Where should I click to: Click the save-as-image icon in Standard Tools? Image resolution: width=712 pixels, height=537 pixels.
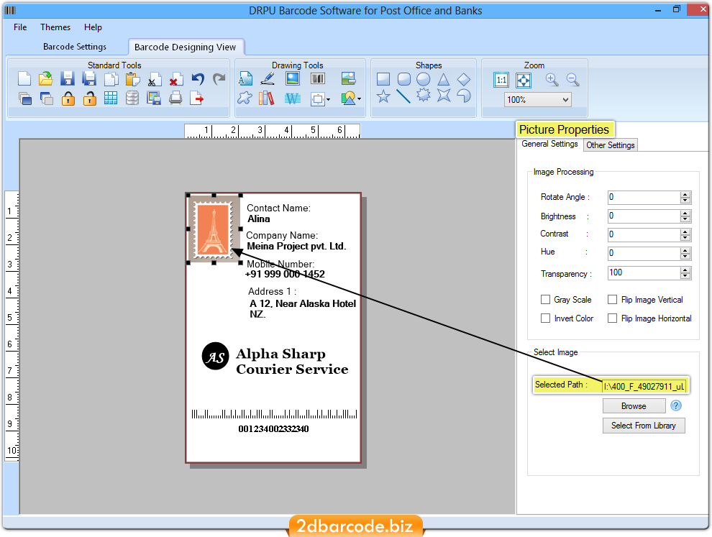coord(154,98)
